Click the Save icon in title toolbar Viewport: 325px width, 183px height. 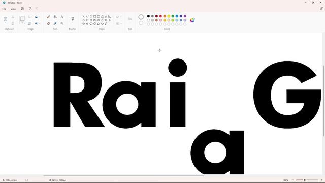click(x=22, y=9)
